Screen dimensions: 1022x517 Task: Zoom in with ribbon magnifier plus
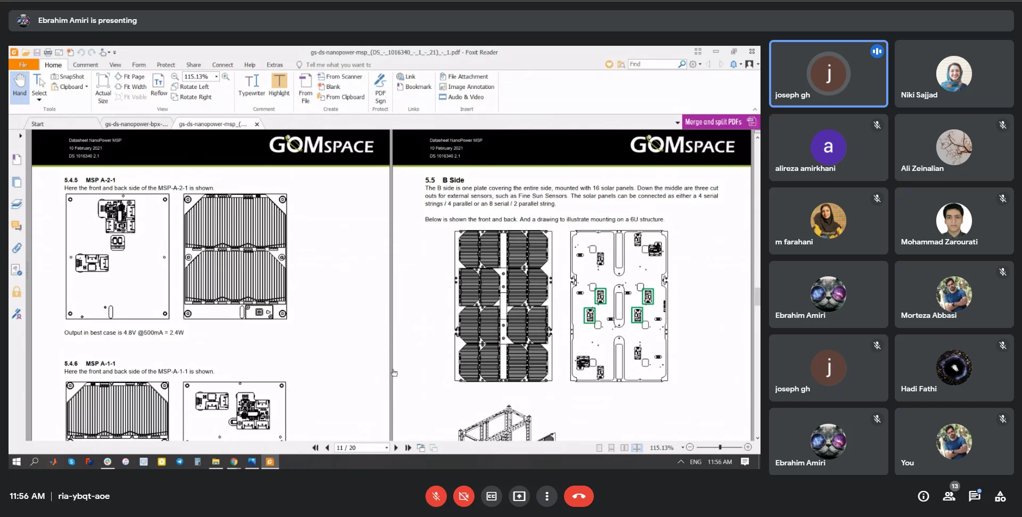point(226,77)
